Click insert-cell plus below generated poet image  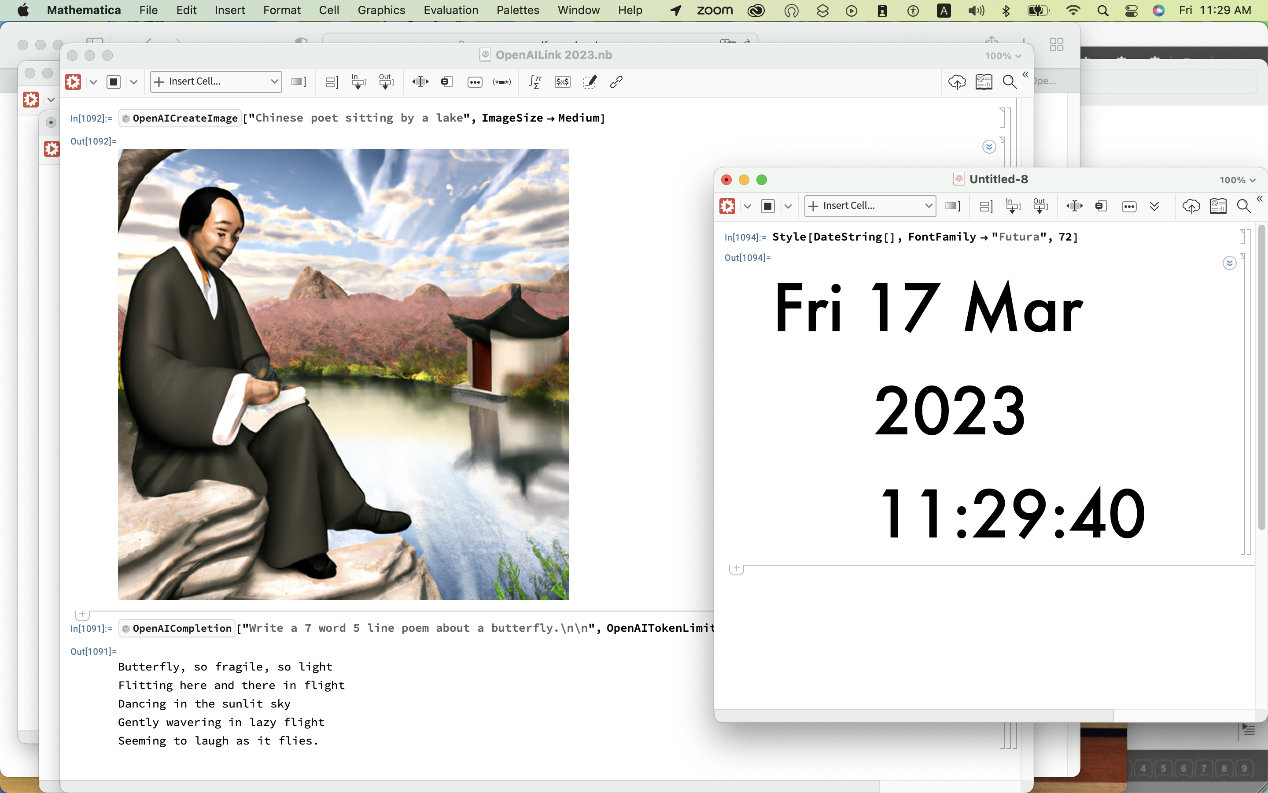[82, 614]
